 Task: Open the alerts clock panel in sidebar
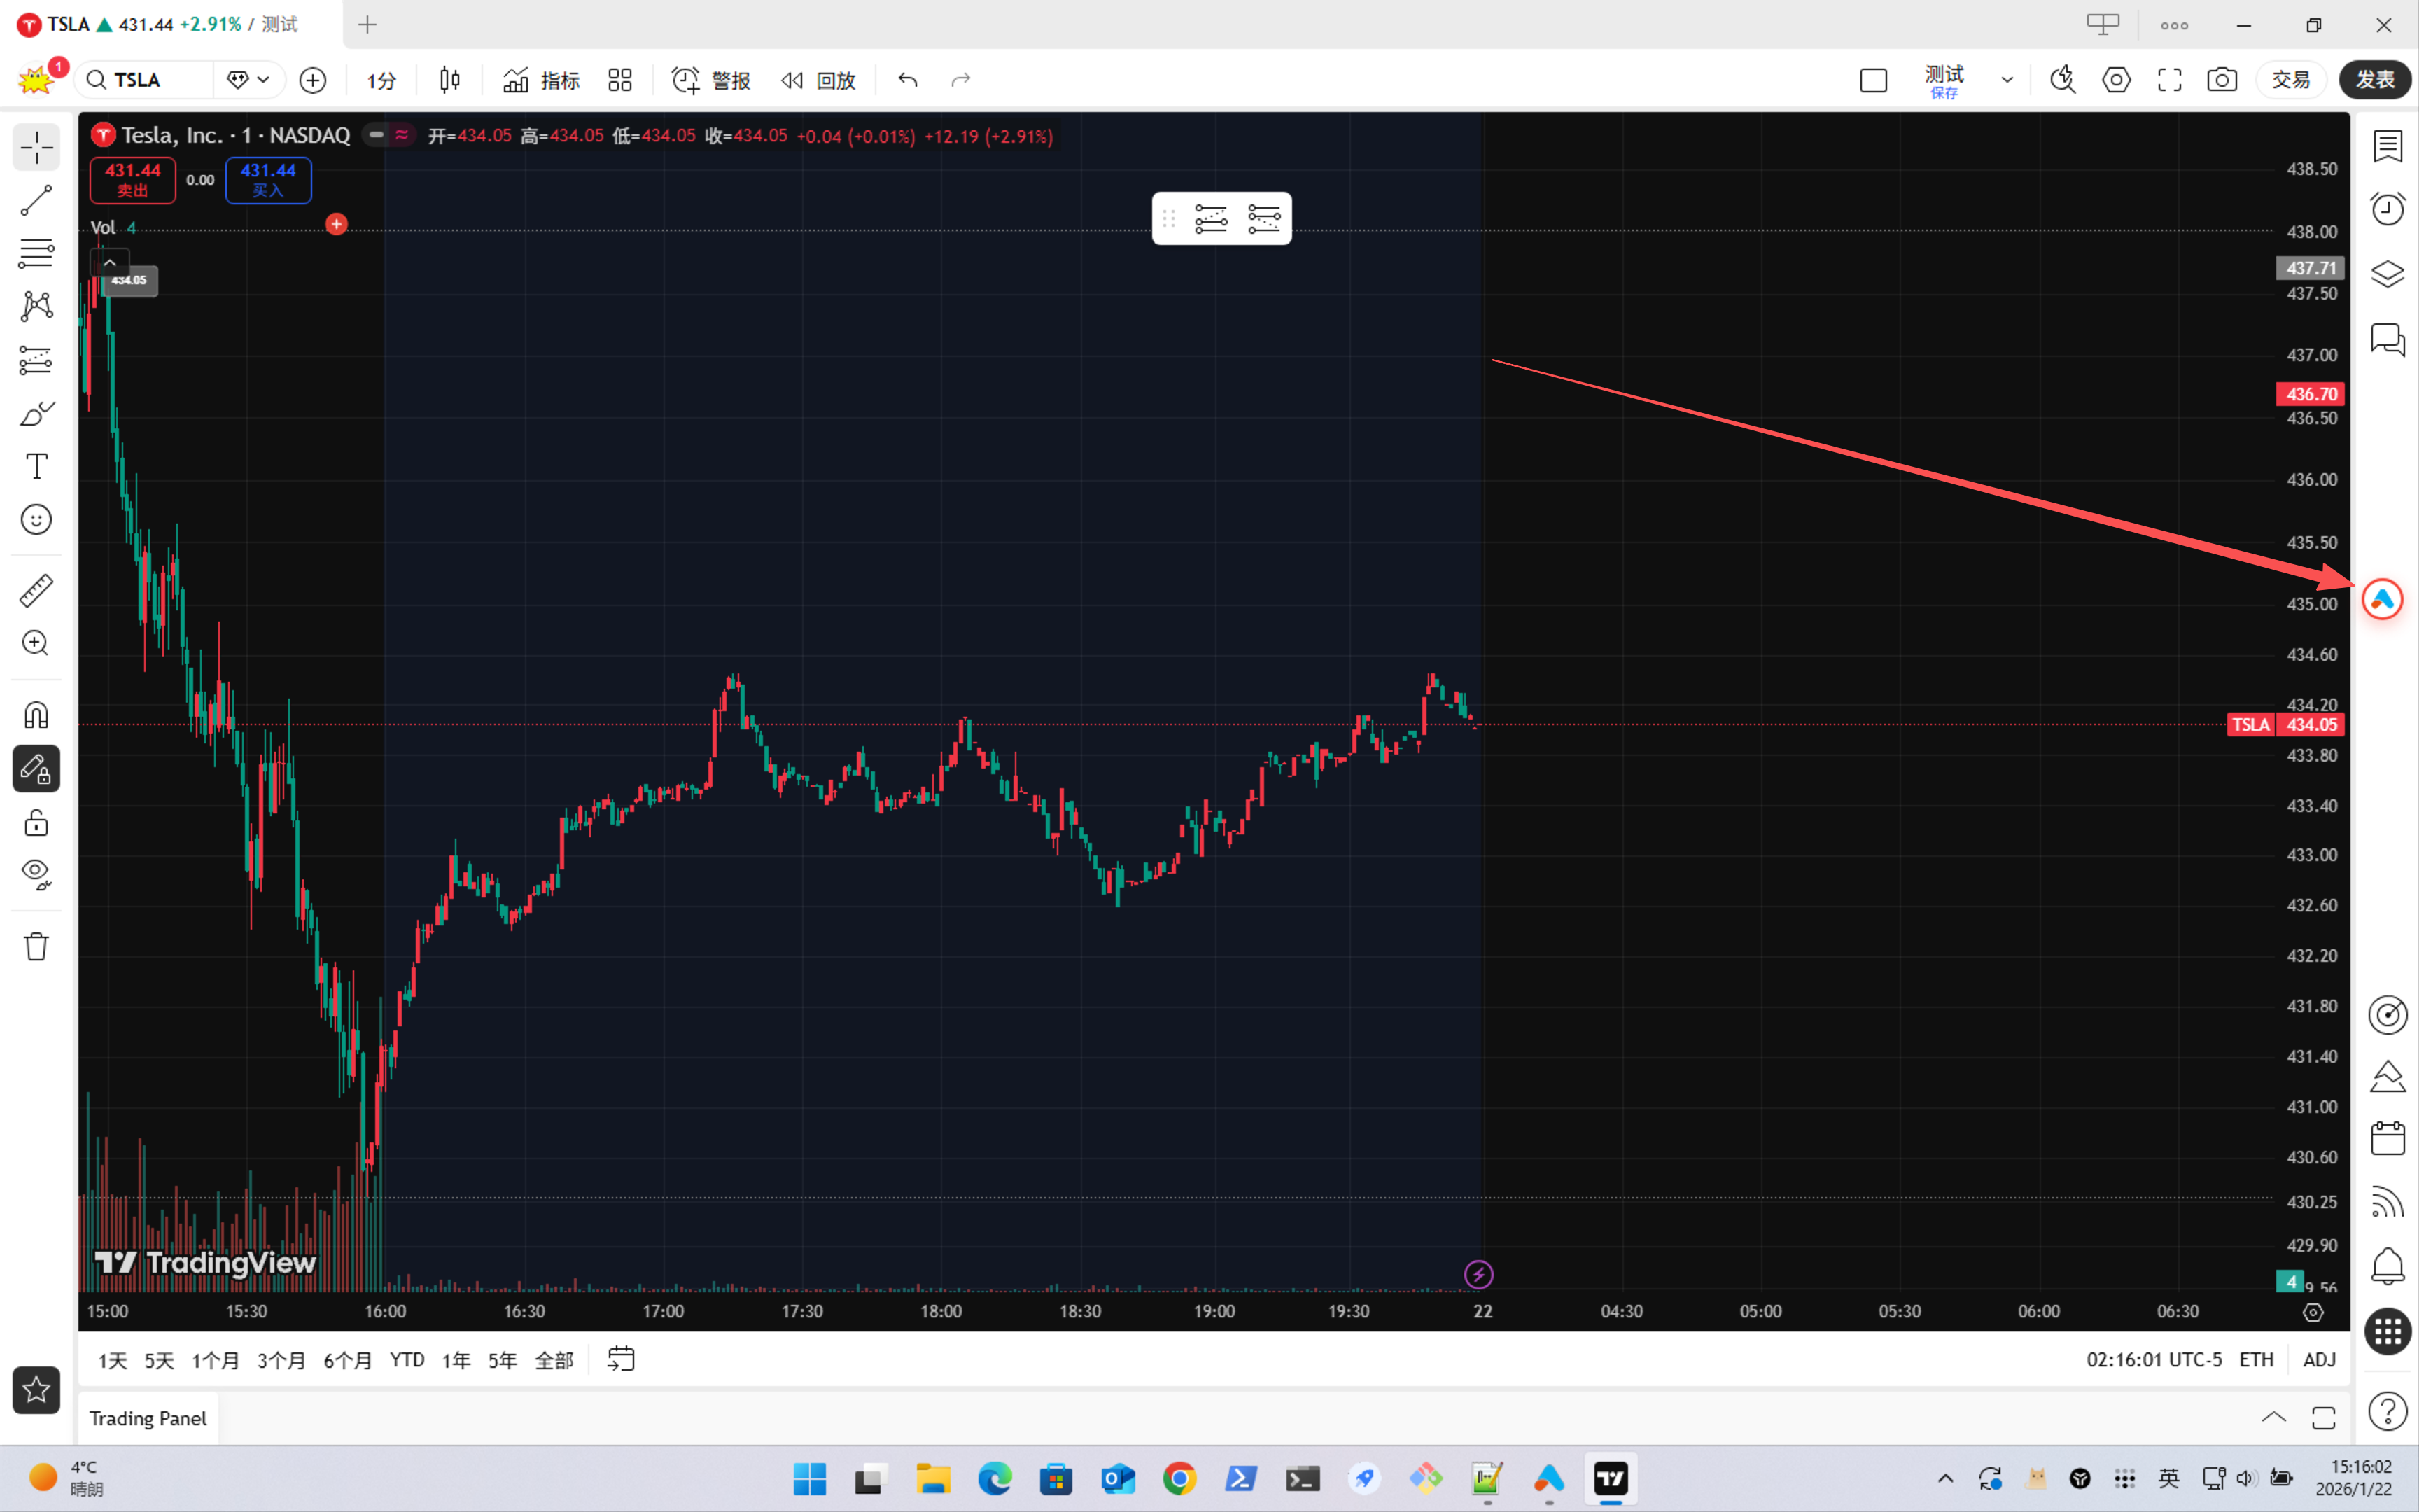point(2388,209)
